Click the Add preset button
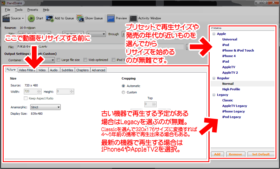This screenshot has width=280, height=169. (x=217, y=154)
